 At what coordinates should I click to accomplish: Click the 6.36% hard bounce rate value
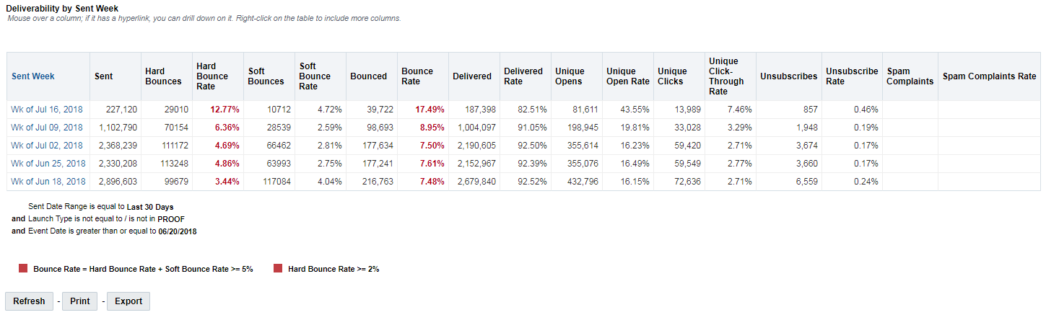227,128
